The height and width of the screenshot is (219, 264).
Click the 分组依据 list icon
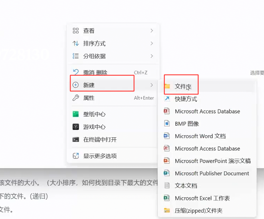pyautogui.click(x=76, y=56)
